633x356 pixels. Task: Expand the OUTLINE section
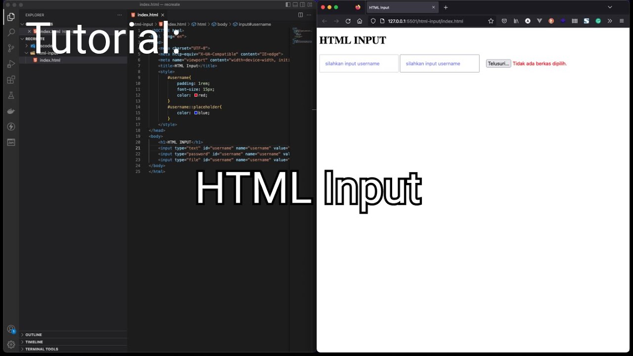[73, 335]
